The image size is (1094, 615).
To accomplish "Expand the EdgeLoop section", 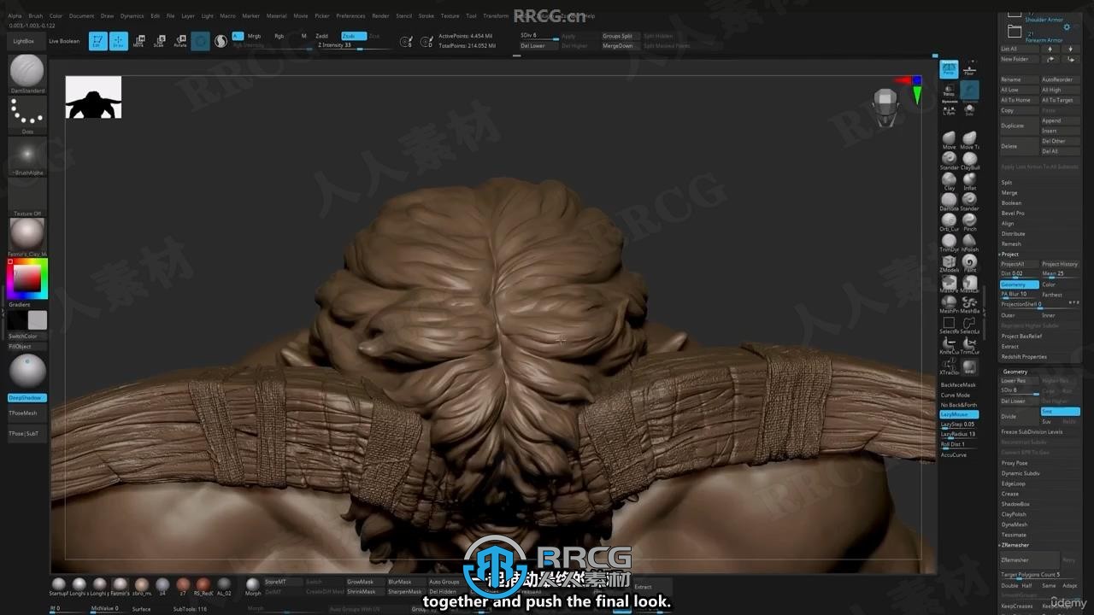I will click(1014, 483).
